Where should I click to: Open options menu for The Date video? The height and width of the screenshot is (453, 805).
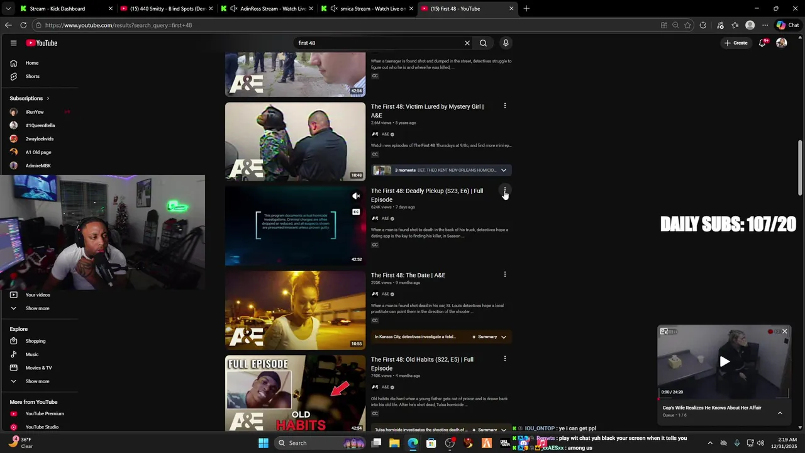tap(504, 274)
